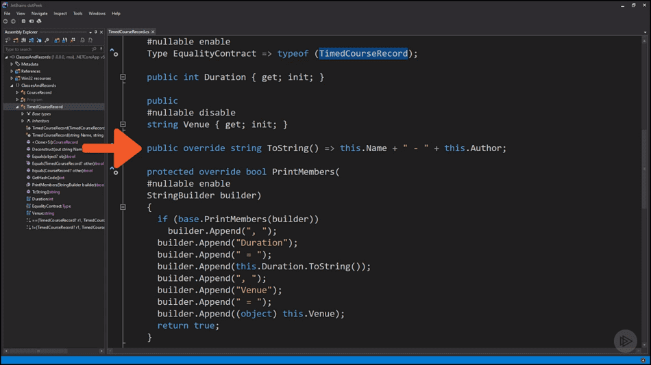Click Assembly Explorer horizontal scrollbar
The image size is (651, 365).
pyautogui.click(x=54, y=351)
